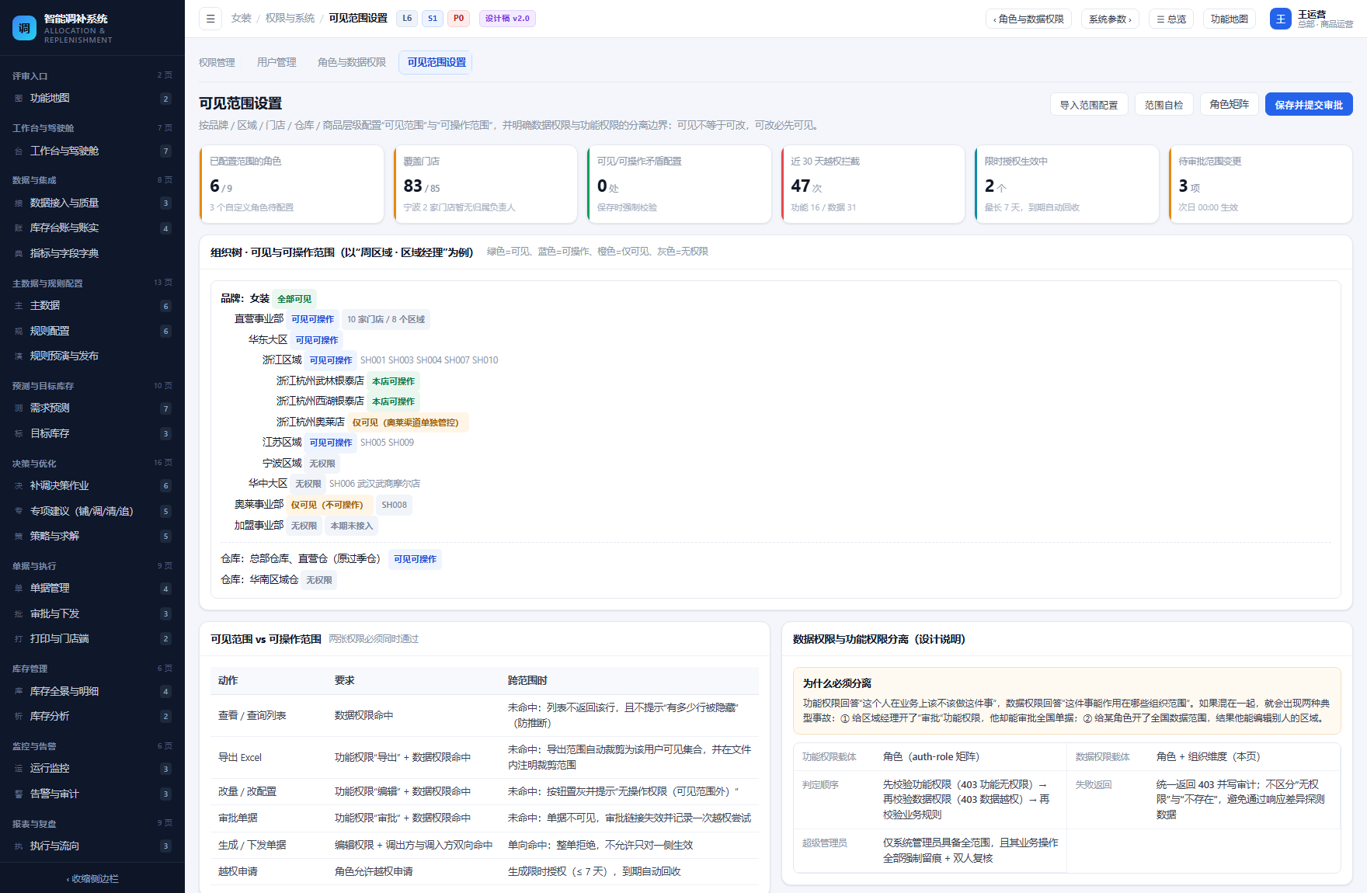The width and height of the screenshot is (1367, 893).
Task: Open 库存台账与账实 sidebar item
Action: [92, 228]
